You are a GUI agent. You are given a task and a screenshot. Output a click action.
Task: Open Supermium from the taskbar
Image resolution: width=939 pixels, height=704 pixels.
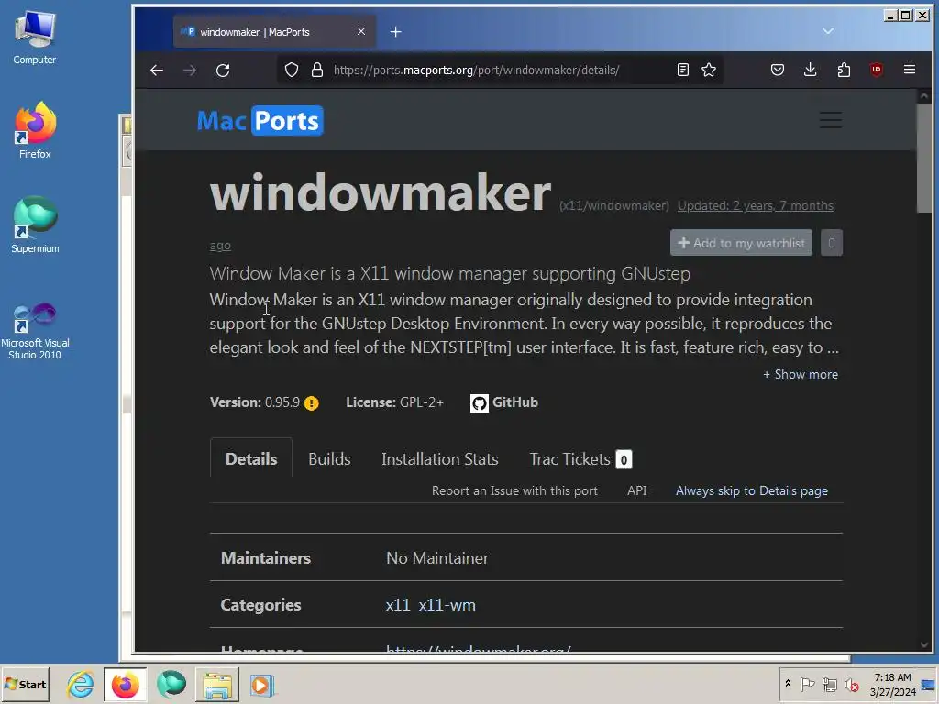[x=171, y=684]
